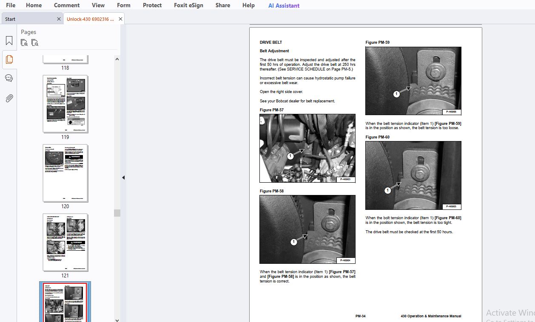Viewport: 535px width, 322px height.
Task: Open the Protect ribbon tab
Action: click(x=152, y=5)
